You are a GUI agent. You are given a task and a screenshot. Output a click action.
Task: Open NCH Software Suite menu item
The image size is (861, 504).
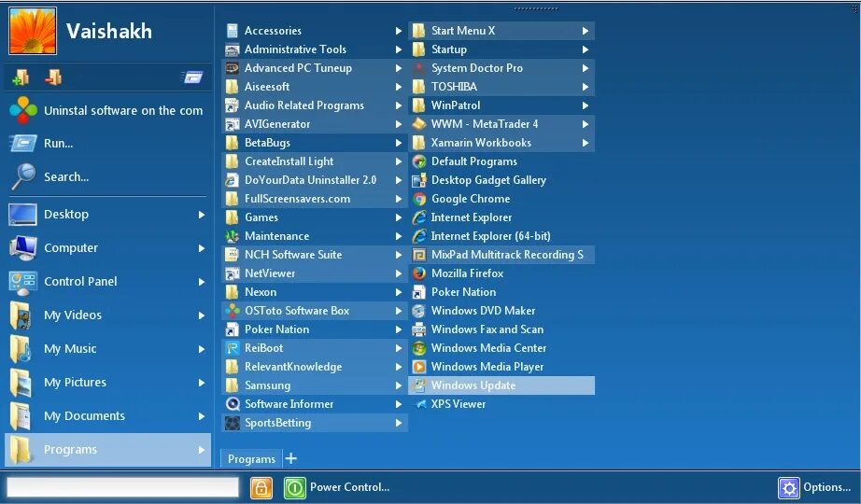coord(314,255)
